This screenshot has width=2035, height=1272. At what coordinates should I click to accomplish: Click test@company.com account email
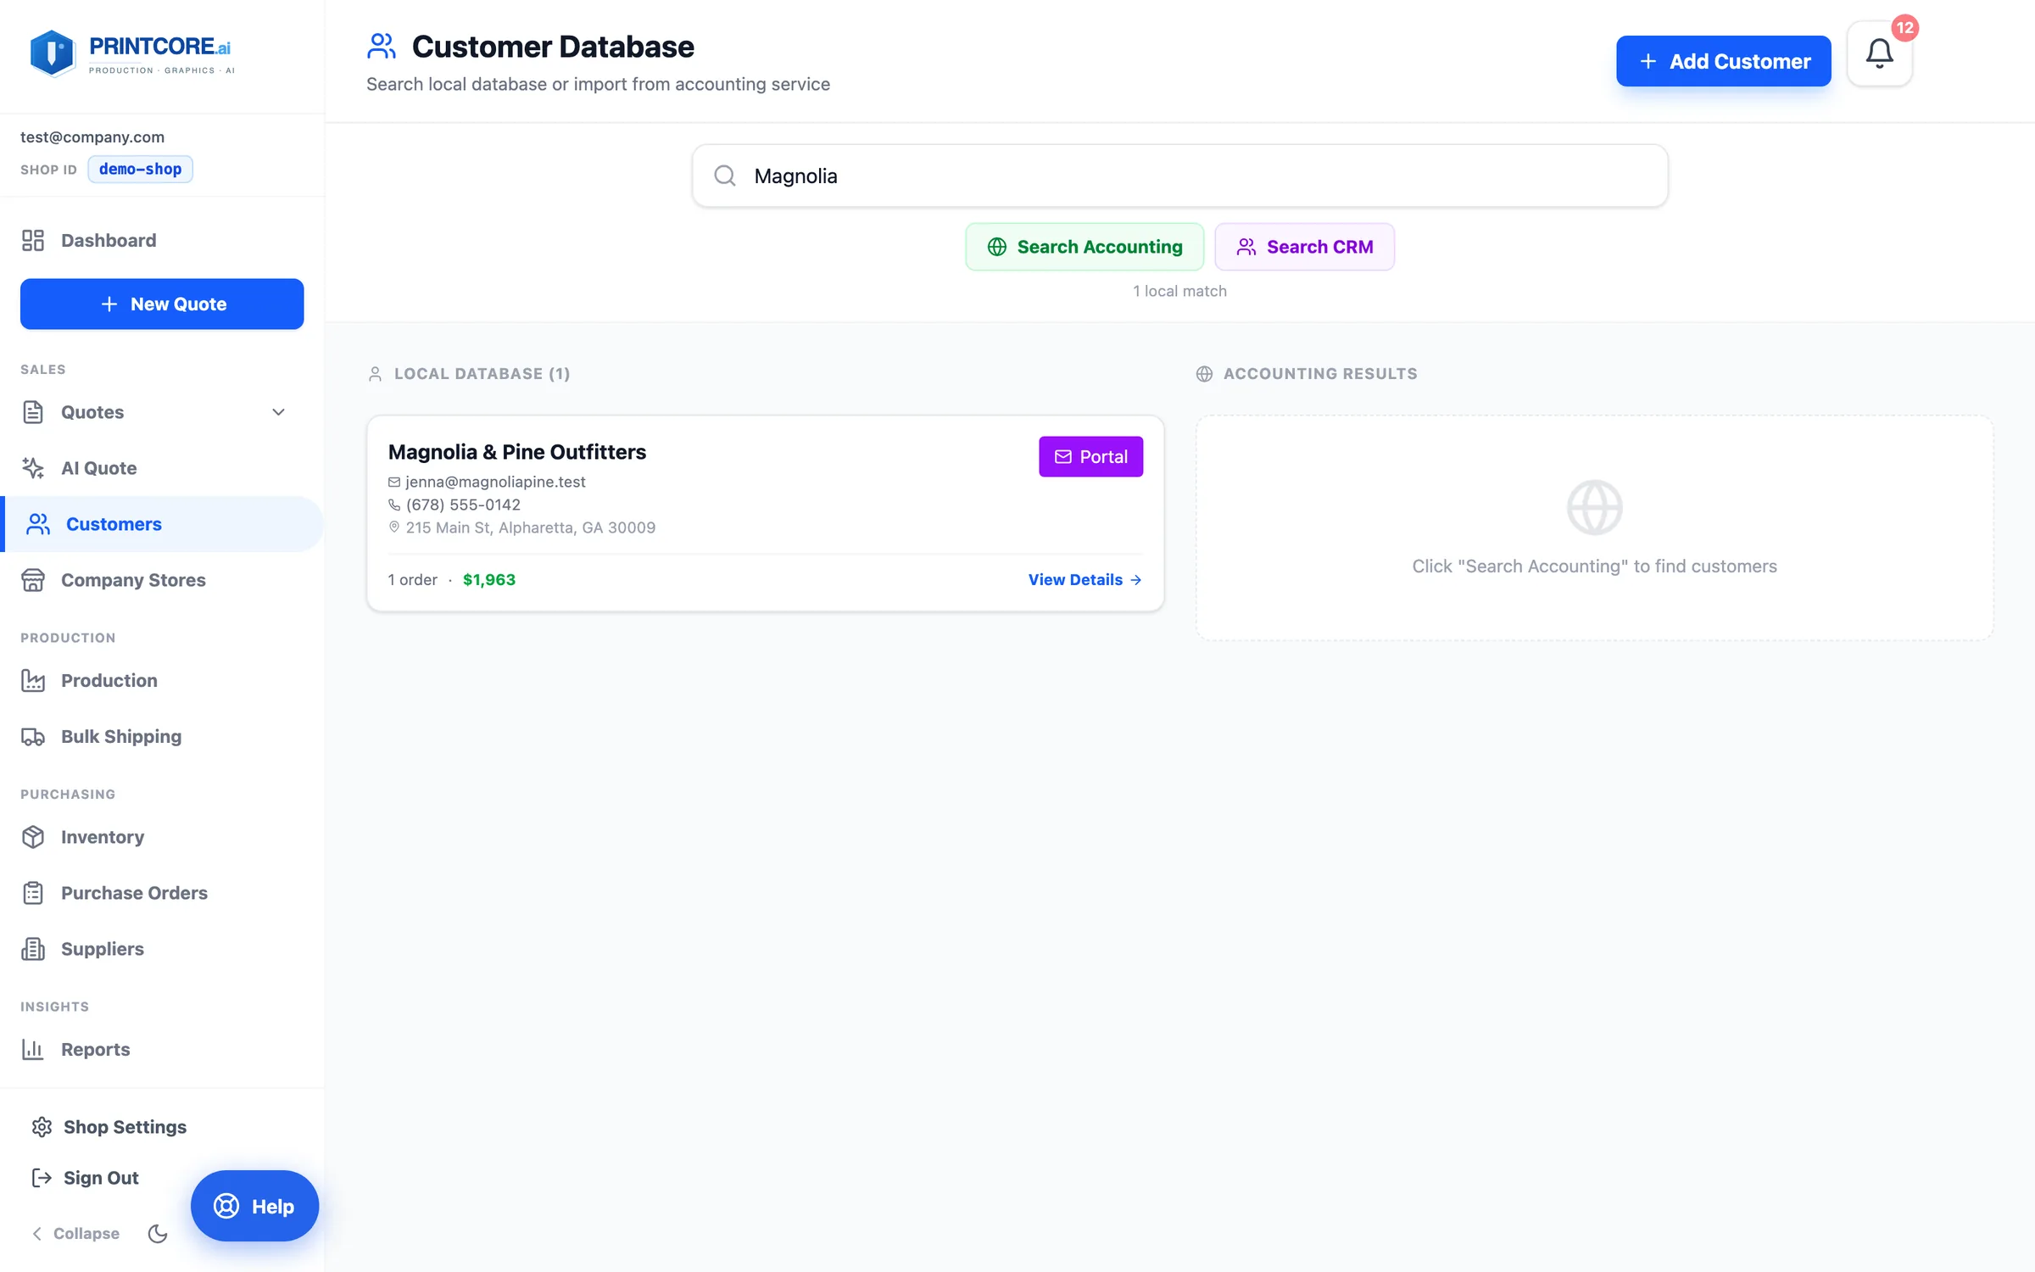pos(92,137)
